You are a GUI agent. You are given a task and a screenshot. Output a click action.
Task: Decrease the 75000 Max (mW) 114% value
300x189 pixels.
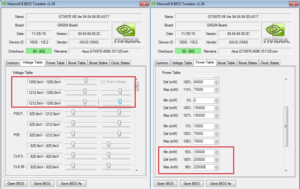(x=216, y=91)
